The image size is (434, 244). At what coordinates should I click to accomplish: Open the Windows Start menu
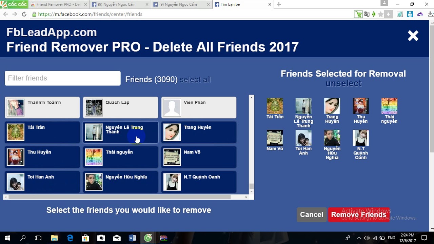(x=7, y=238)
